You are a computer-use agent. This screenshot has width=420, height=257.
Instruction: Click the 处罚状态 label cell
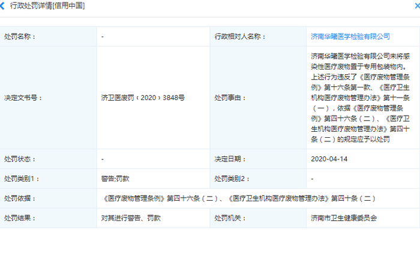48,159
